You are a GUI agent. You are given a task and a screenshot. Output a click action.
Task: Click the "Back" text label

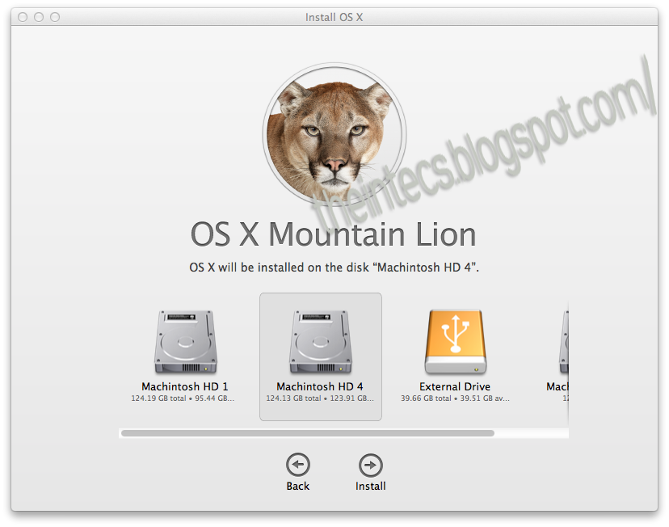pyautogui.click(x=298, y=486)
